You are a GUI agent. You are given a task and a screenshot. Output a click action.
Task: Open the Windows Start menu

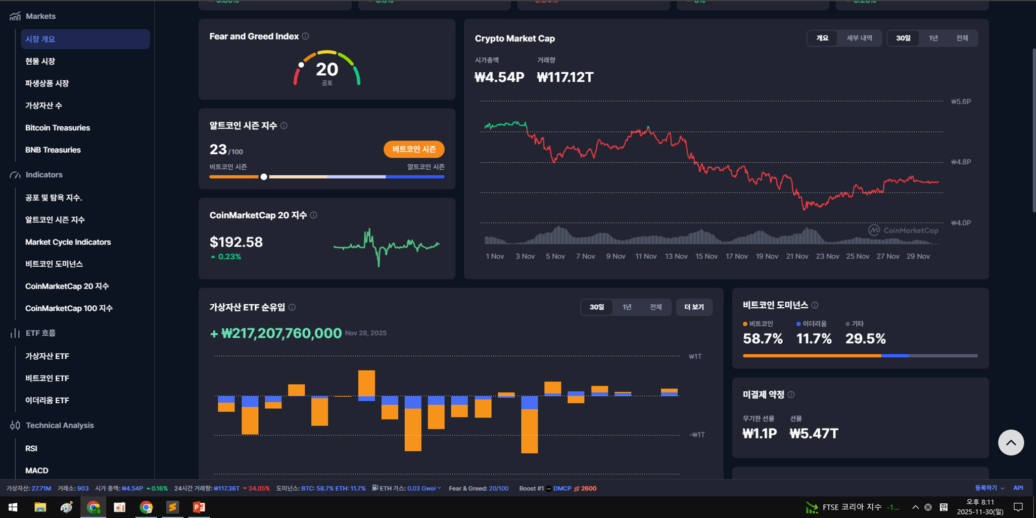[13, 507]
